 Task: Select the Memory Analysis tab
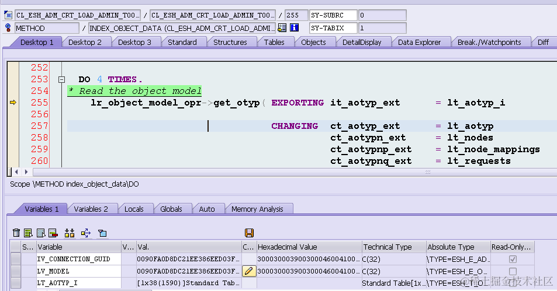tap(257, 209)
